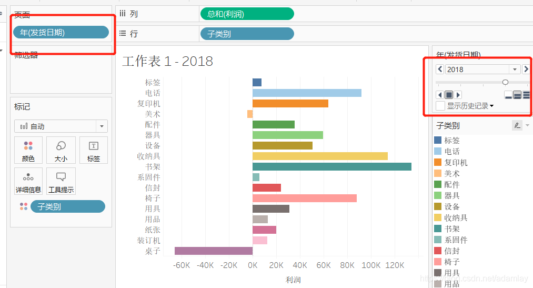533x288 pixels.
Task: Click the 书架 bar in chart
Action: point(332,166)
